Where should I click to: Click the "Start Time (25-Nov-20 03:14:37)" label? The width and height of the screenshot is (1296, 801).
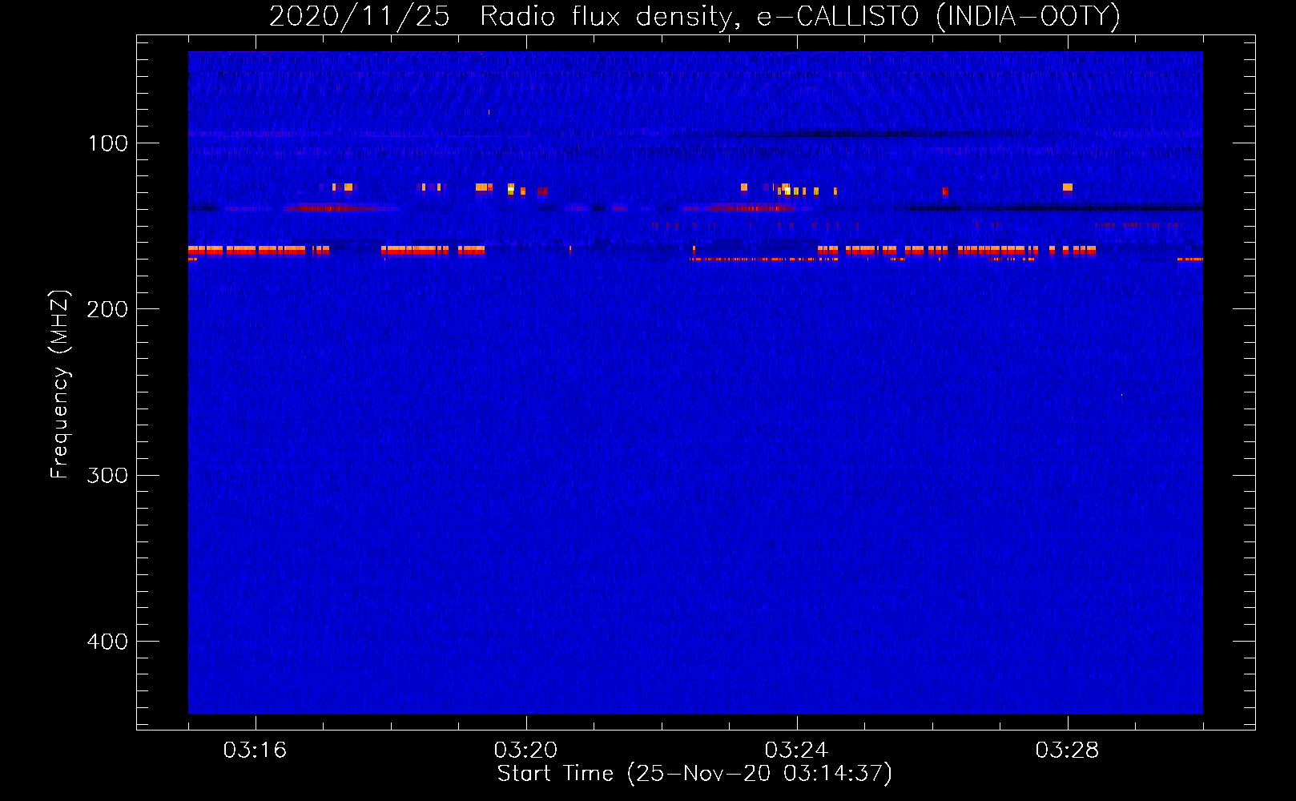coord(694,774)
